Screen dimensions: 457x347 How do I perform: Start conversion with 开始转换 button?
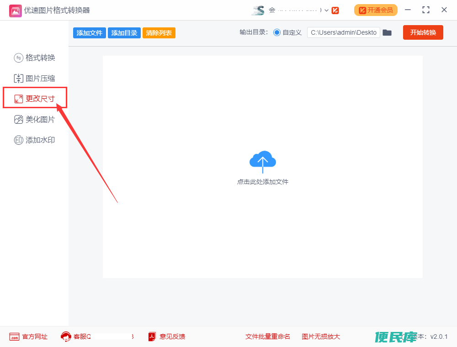pos(423,32)
